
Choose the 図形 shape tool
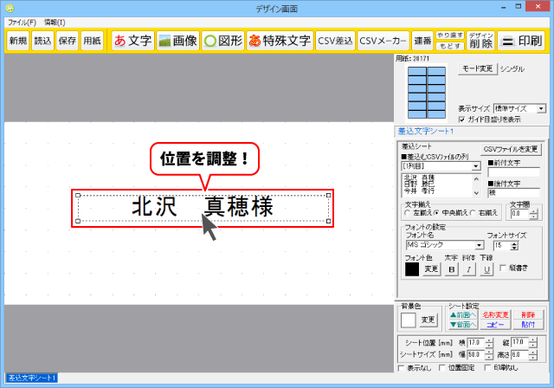click(222, 41)
